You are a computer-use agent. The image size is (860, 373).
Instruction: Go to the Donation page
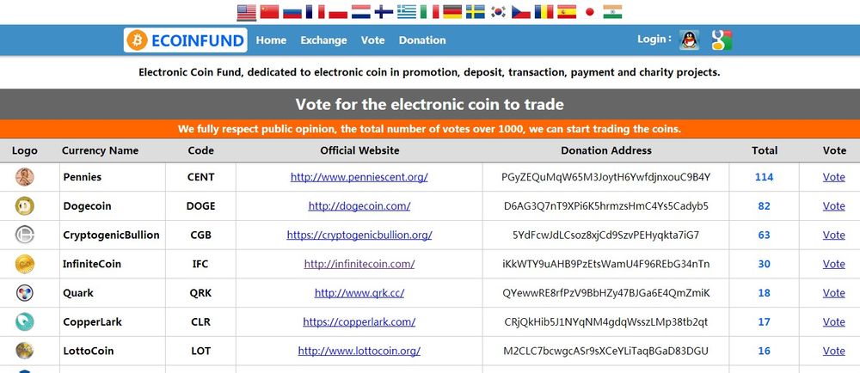(x=422, y=40)
